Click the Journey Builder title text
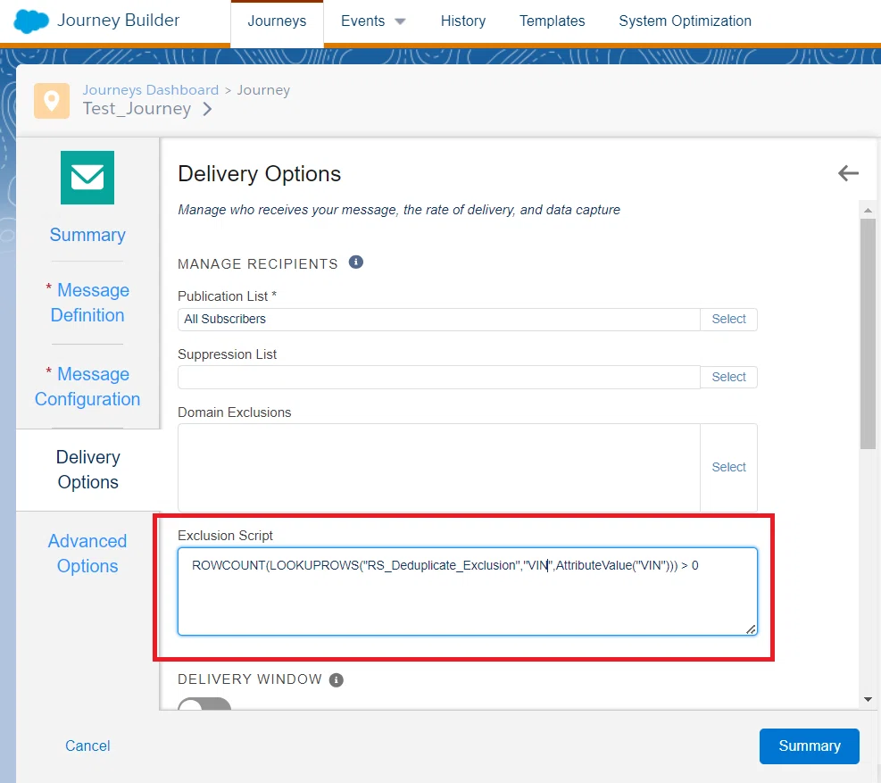 point(118,21)
